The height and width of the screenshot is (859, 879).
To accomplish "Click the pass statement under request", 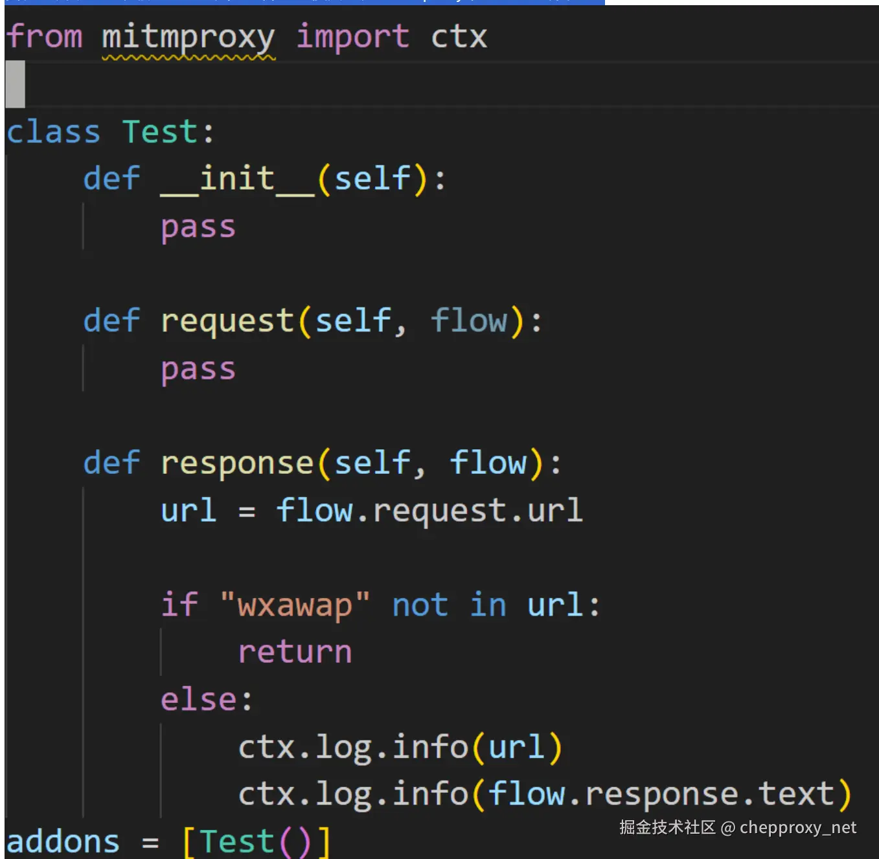I will point(198,370).
